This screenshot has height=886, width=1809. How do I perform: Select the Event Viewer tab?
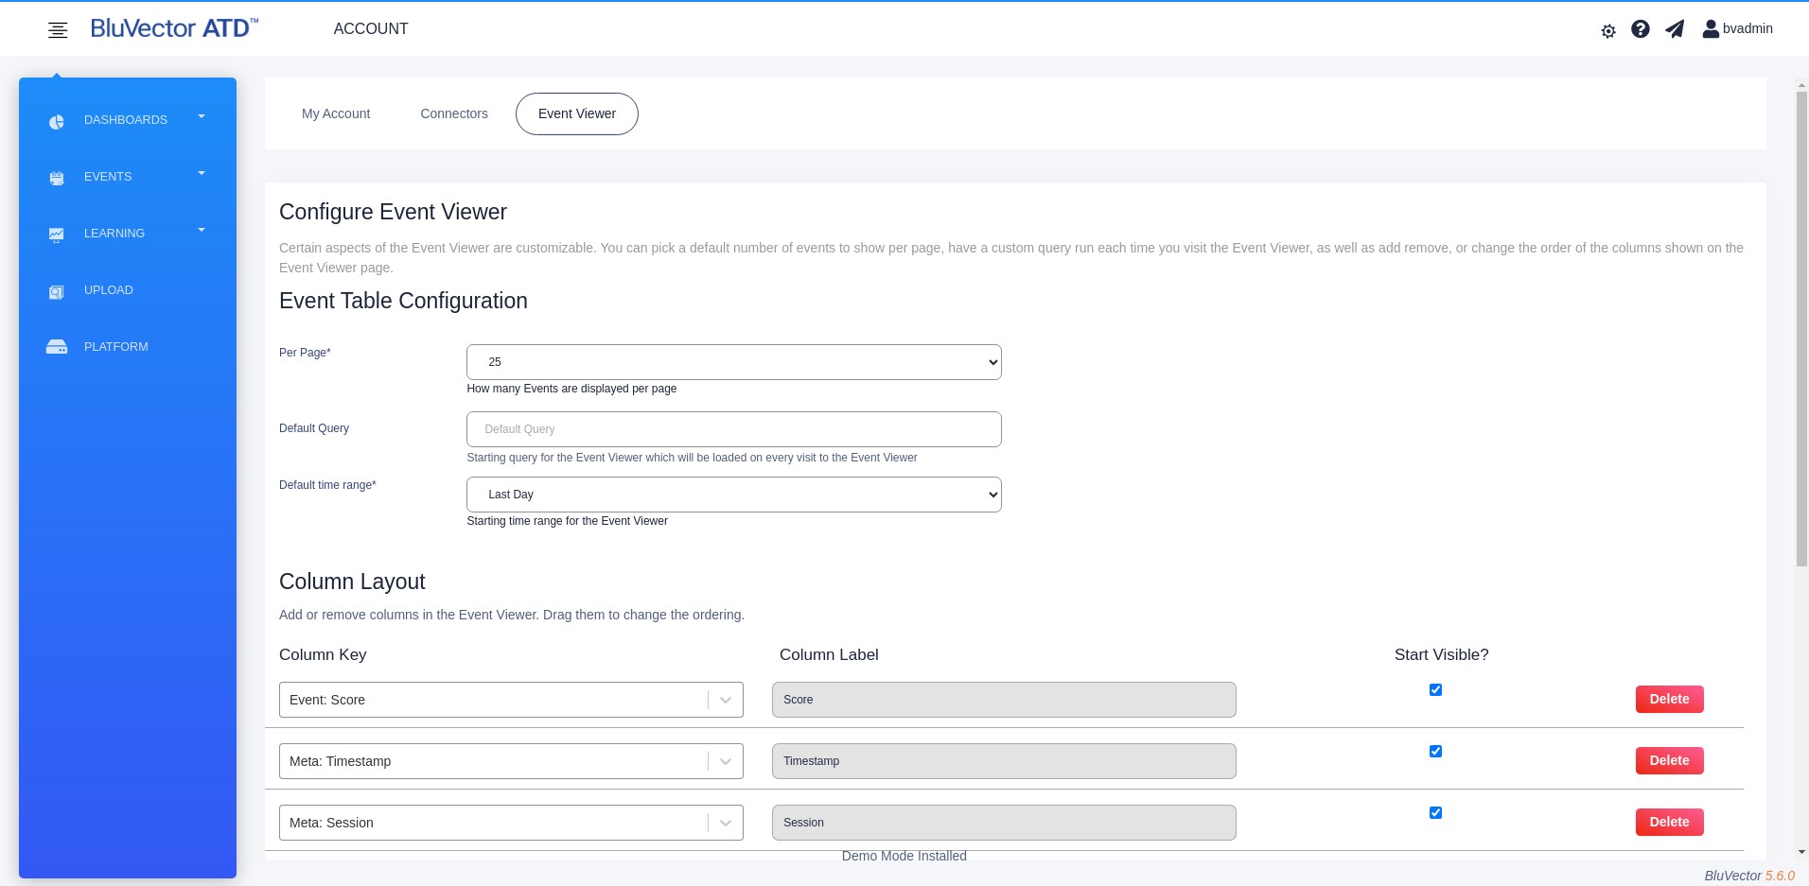tap(577, 113)
